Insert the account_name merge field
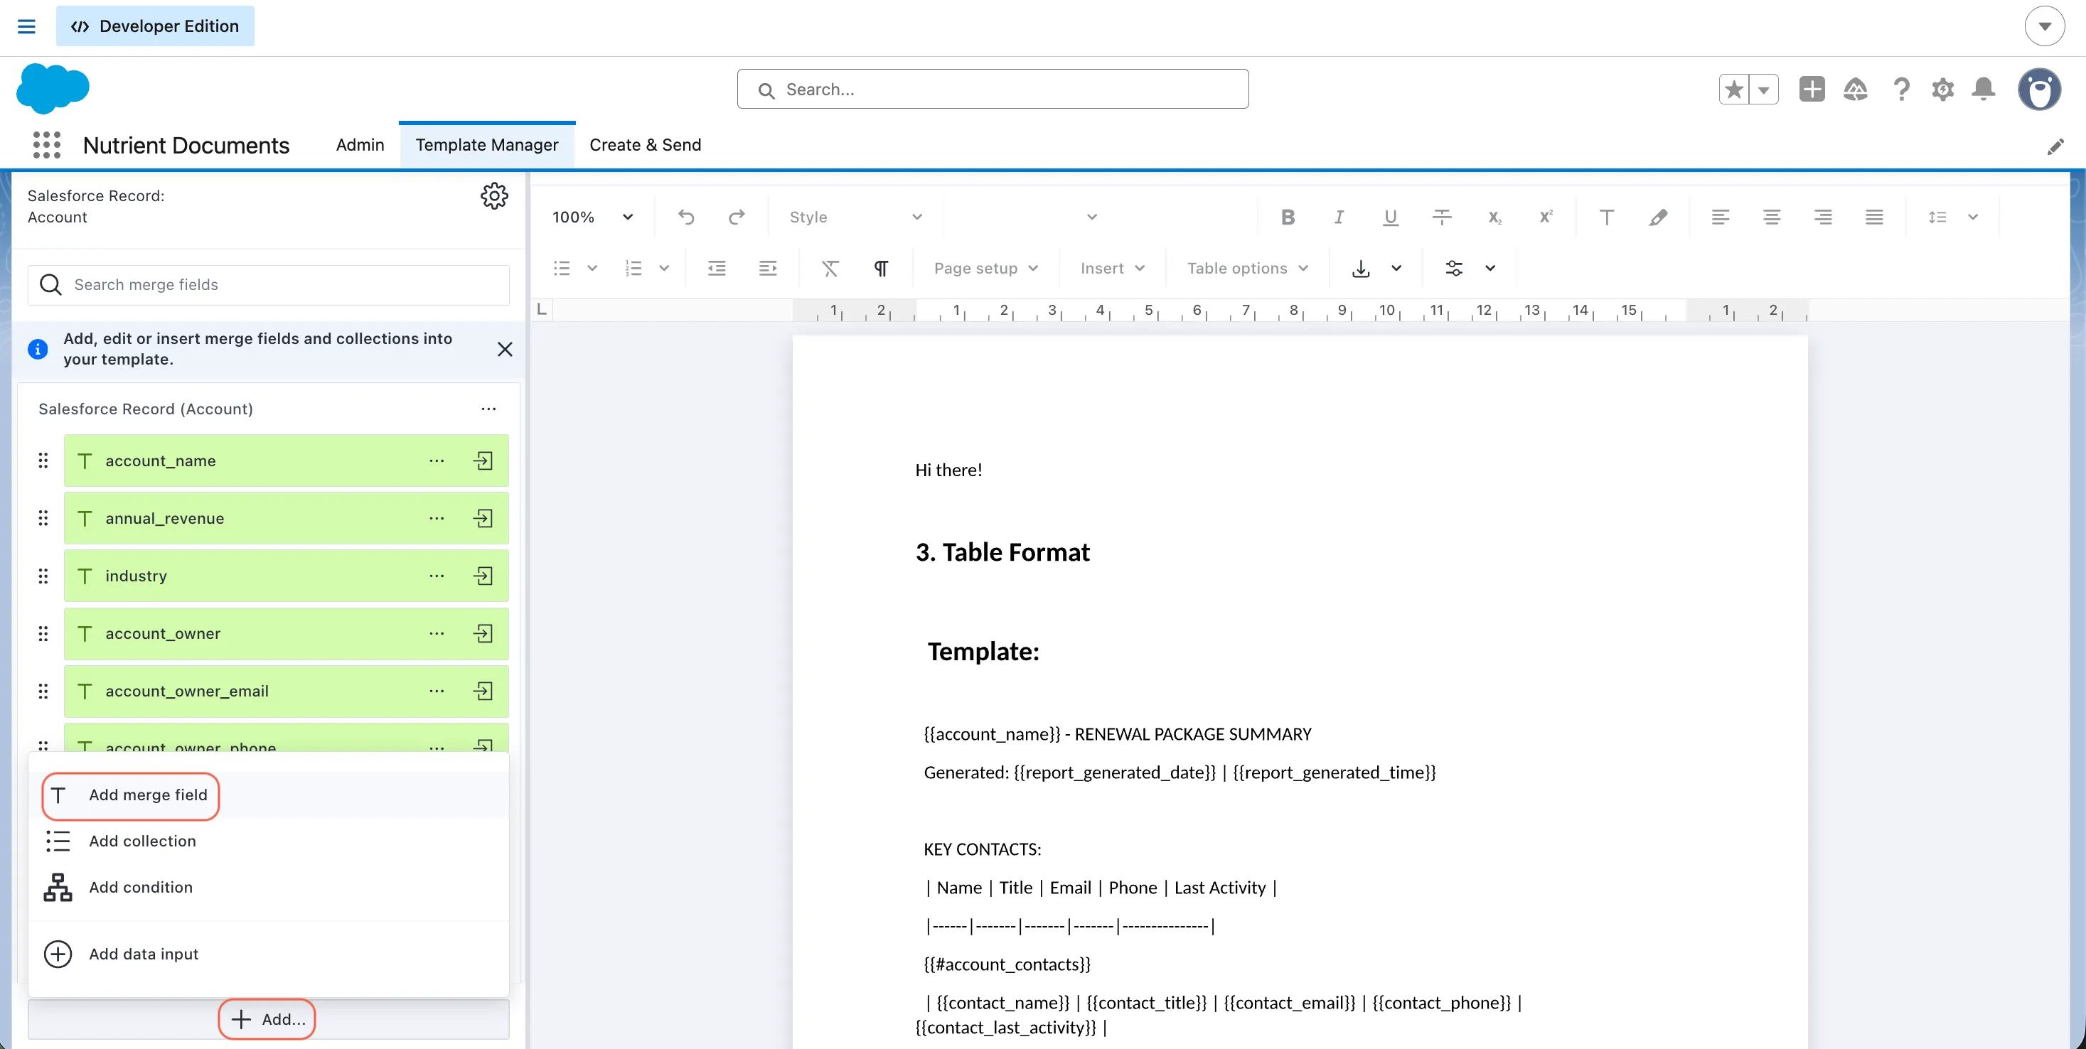The width and height of the screenshot is (2086, 1049). (483, 461)
